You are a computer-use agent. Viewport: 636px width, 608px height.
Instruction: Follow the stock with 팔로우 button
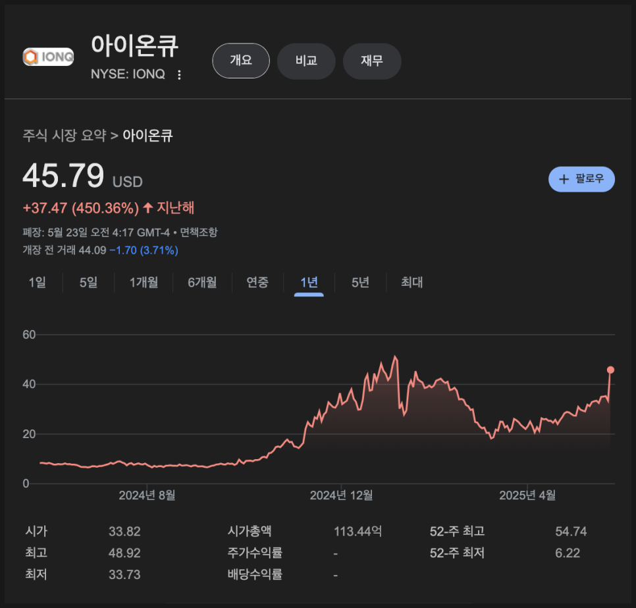pos(581,179)
